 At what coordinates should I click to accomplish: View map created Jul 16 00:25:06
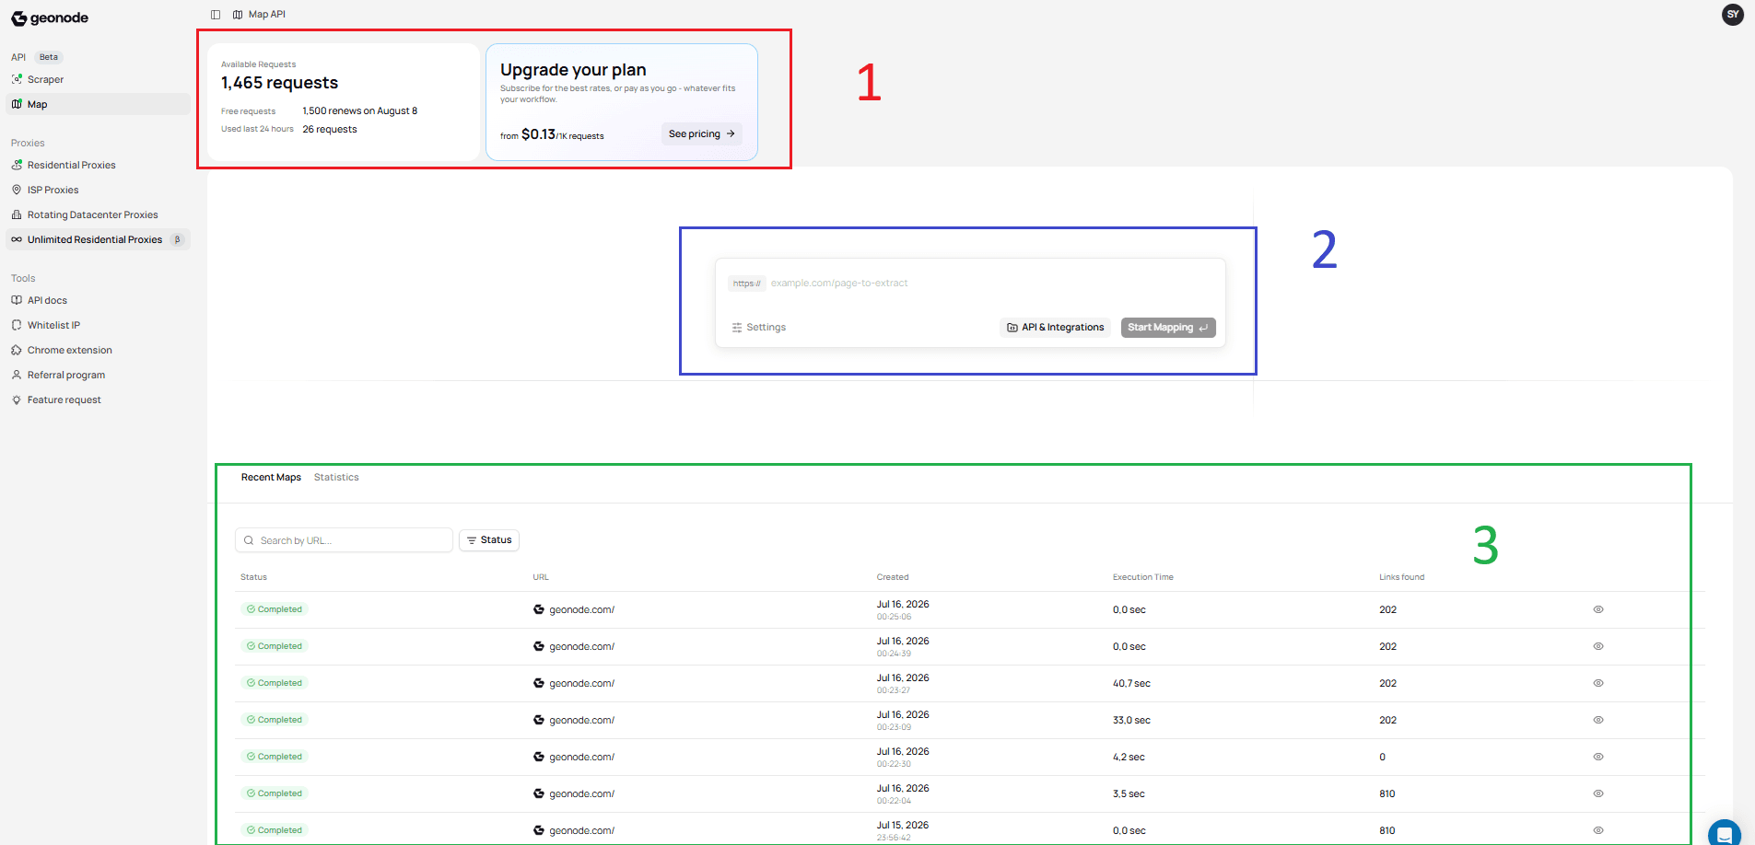tap(1598, 609)
